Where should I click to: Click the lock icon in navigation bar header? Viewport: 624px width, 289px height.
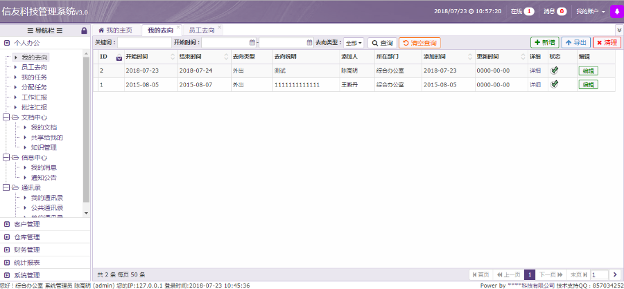(84, 30)
